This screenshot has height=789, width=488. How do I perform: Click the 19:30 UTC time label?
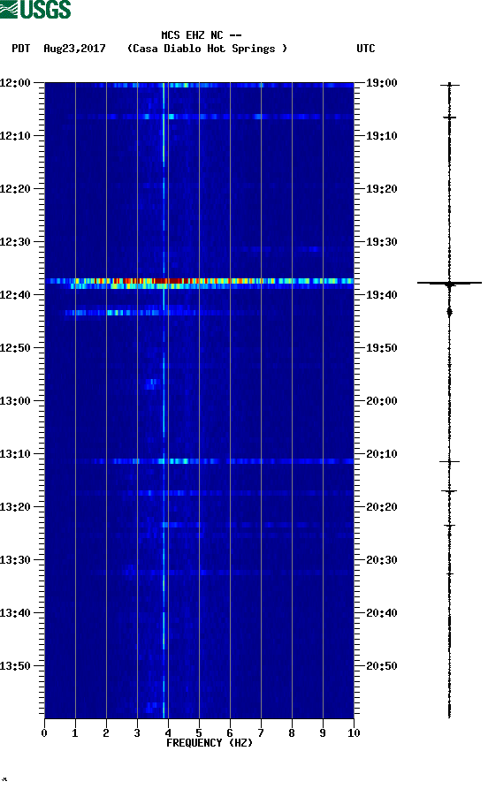[382, 242]
